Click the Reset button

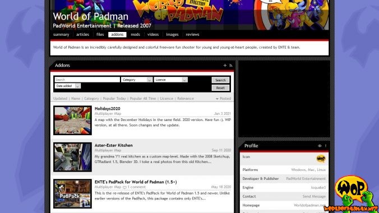(220, 88)
